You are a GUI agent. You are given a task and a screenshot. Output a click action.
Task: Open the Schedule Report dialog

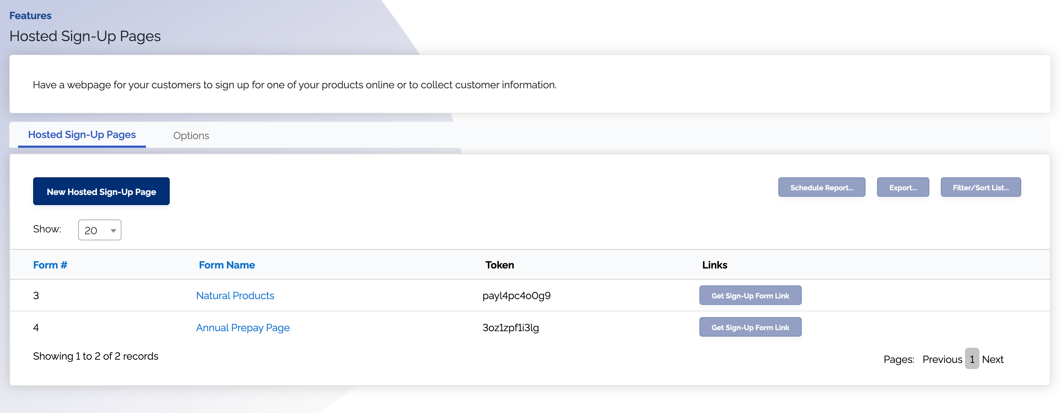click(x=822, y=187)
